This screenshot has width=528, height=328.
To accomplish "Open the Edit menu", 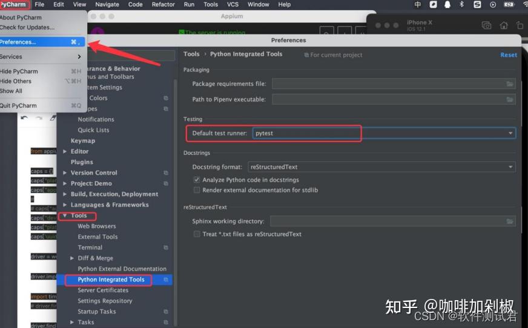I will click(x=59, y=5).
